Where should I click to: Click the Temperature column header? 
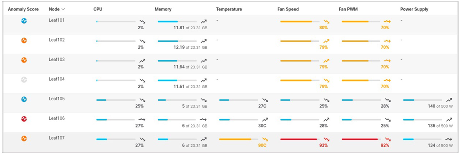pos(229,9)
